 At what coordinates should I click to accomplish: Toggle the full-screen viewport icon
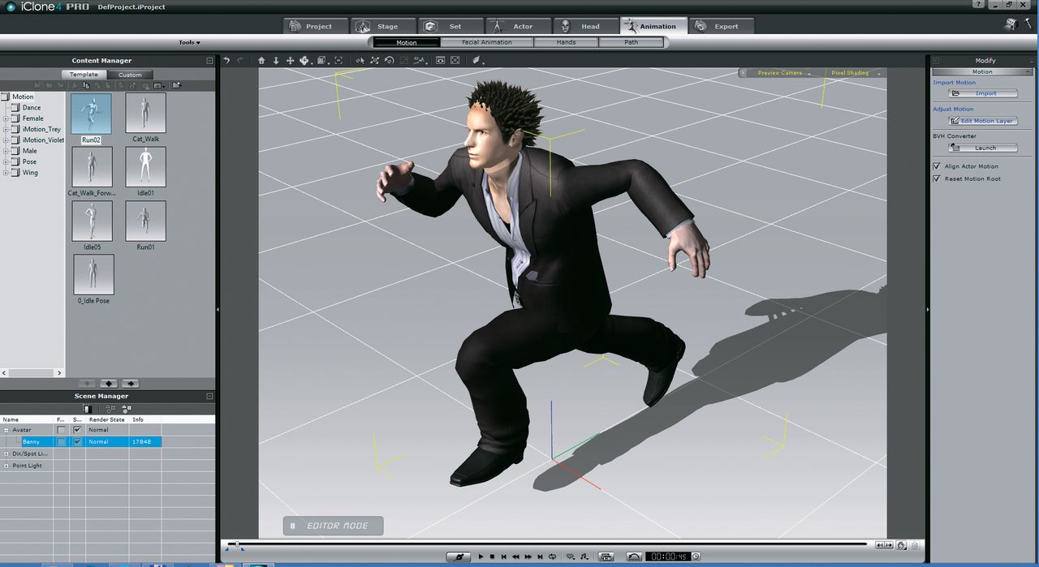[455, 60]
